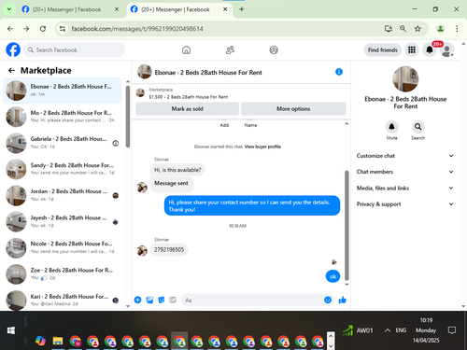Open Gabriela's conversation in list
The height and width of the screenshot is (350, 467).
coord(63,143)
